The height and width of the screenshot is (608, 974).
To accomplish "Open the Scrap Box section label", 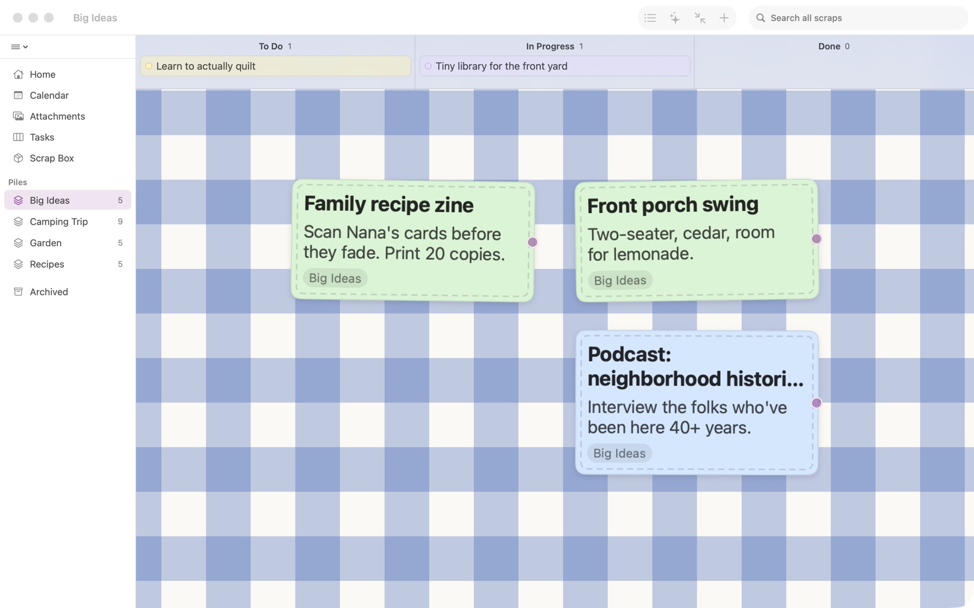I will 52,158.
